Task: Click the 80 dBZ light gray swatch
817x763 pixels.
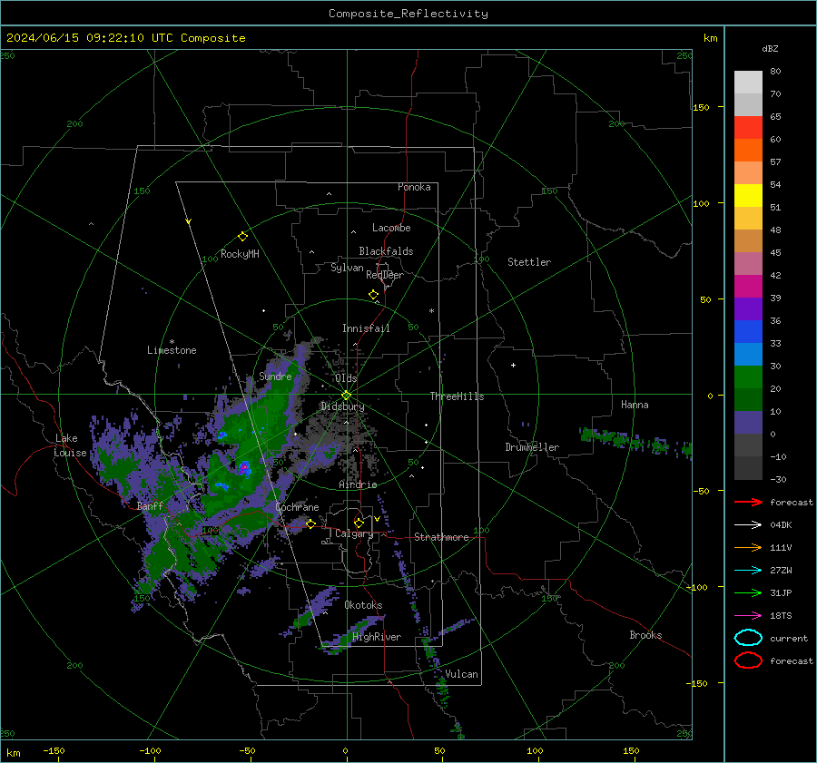Action: 748,82
